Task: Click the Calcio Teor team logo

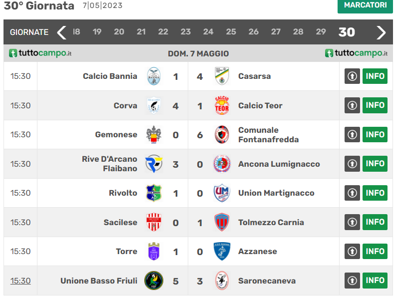Action: pos(222,105)
